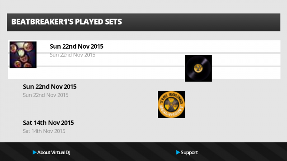
Task: Click the blue arrow beside Support
Action: [x=178, y=152]
